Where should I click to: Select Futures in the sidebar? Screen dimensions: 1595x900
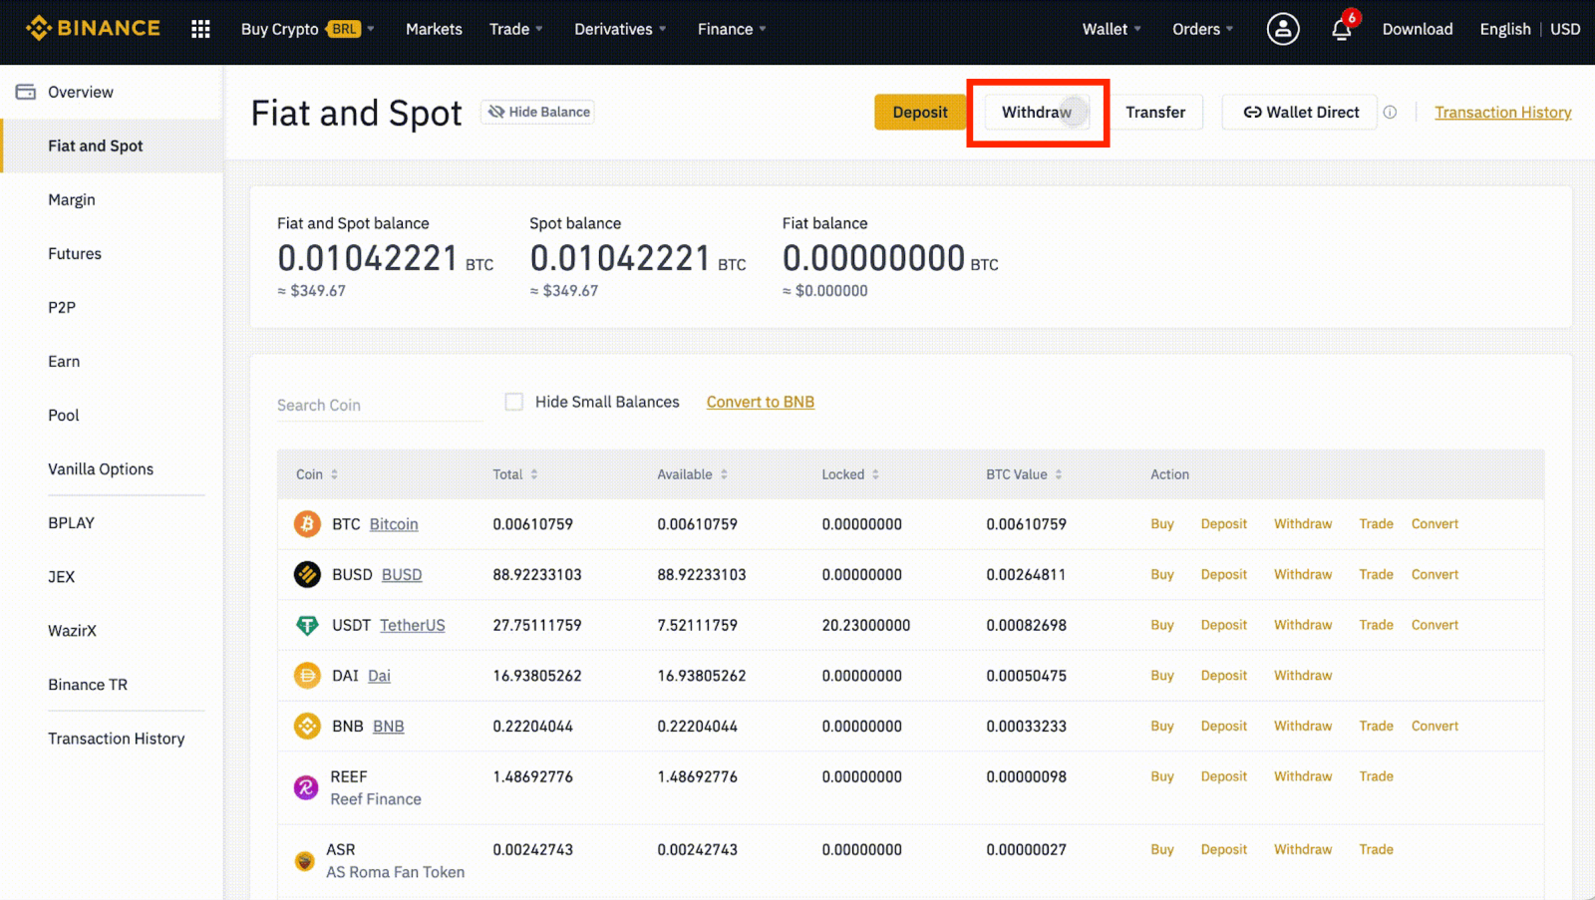tap(74, 253)
